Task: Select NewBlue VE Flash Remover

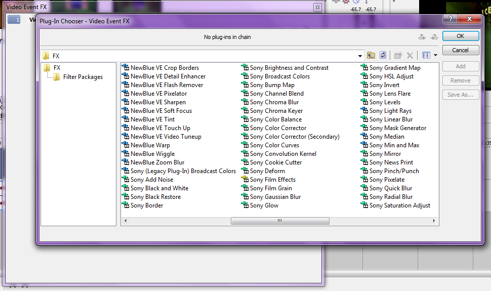Action: 163,85
